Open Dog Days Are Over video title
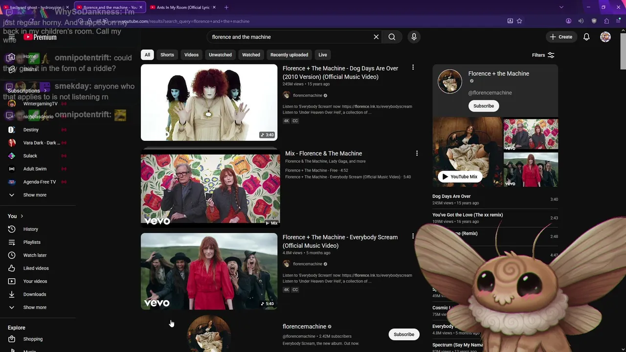Image resolution: width=626 pixels, height=352 pixels. pos(340,72)
